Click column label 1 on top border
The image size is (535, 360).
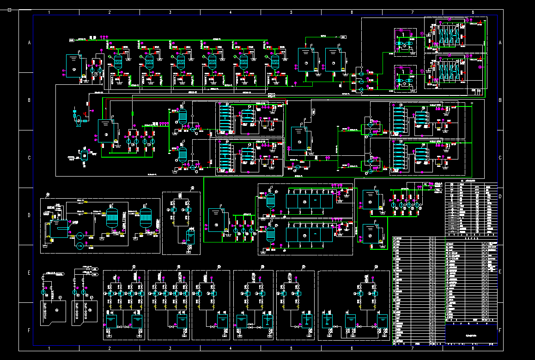pos(49,12)
